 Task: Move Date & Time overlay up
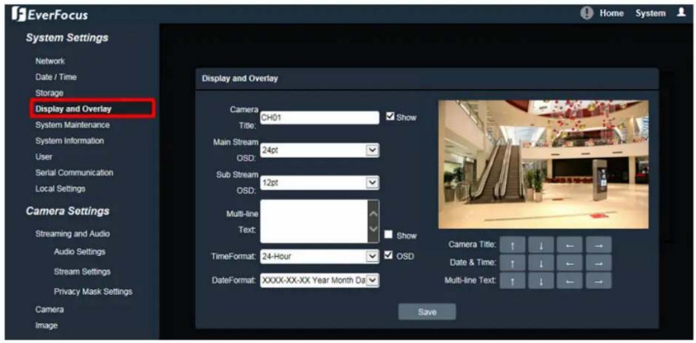512,262
